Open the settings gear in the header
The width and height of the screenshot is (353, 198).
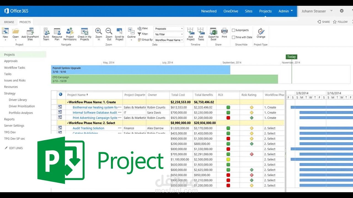[342, 11]
